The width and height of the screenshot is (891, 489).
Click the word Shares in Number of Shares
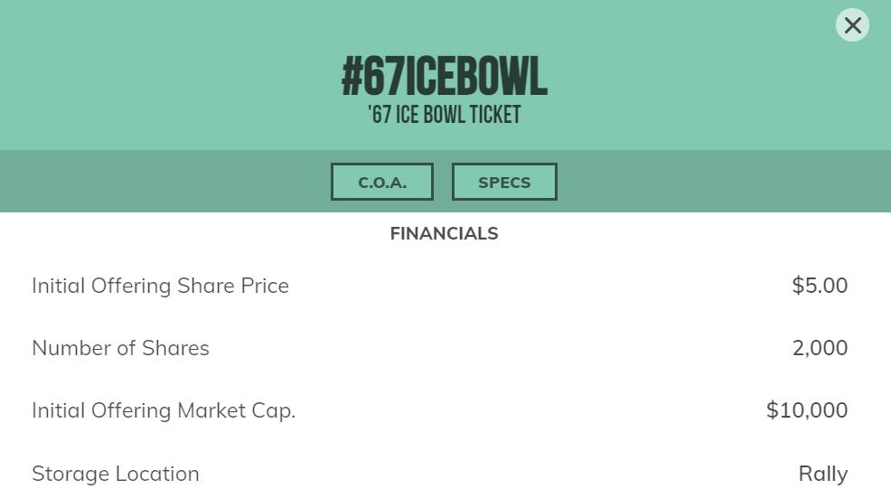[x=175, y=348]
